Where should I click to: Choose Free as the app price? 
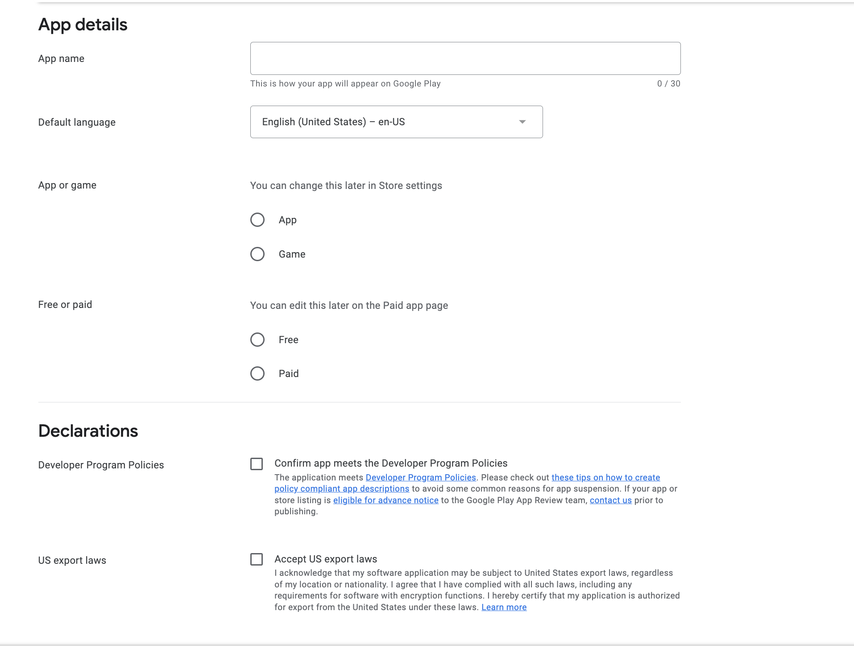(257, 340)
